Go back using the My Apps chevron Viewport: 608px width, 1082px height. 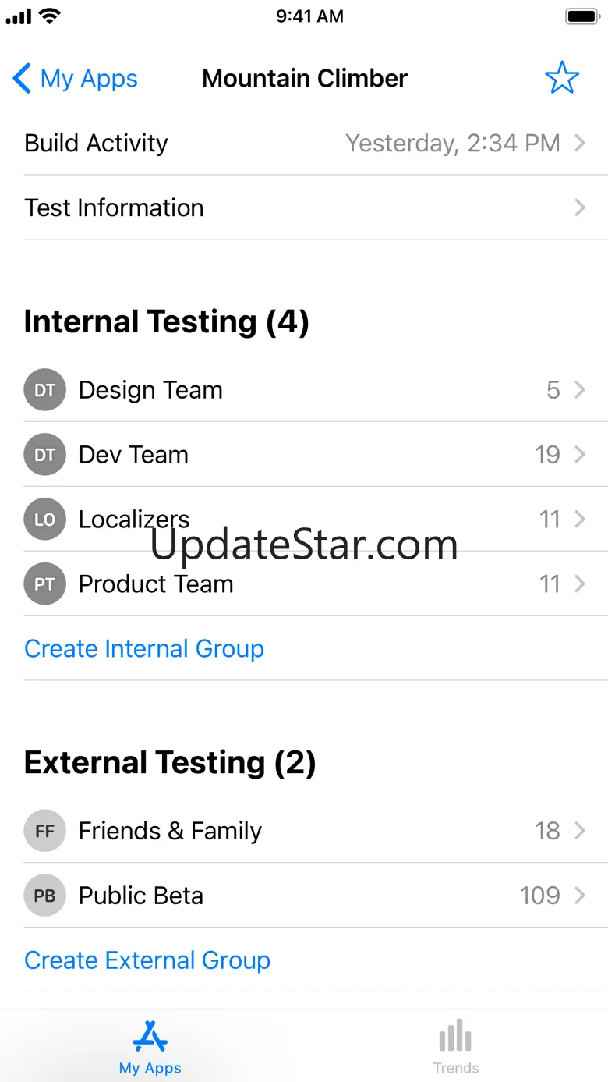pyautogui.click(x=23, y=79)
